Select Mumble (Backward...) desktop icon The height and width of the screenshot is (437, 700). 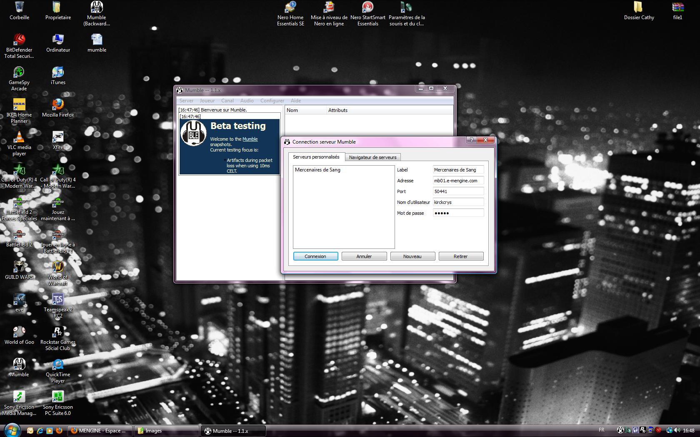(97, 14)
